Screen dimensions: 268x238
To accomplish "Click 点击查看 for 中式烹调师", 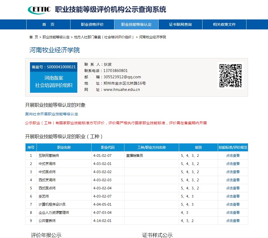I will (233, 164).
